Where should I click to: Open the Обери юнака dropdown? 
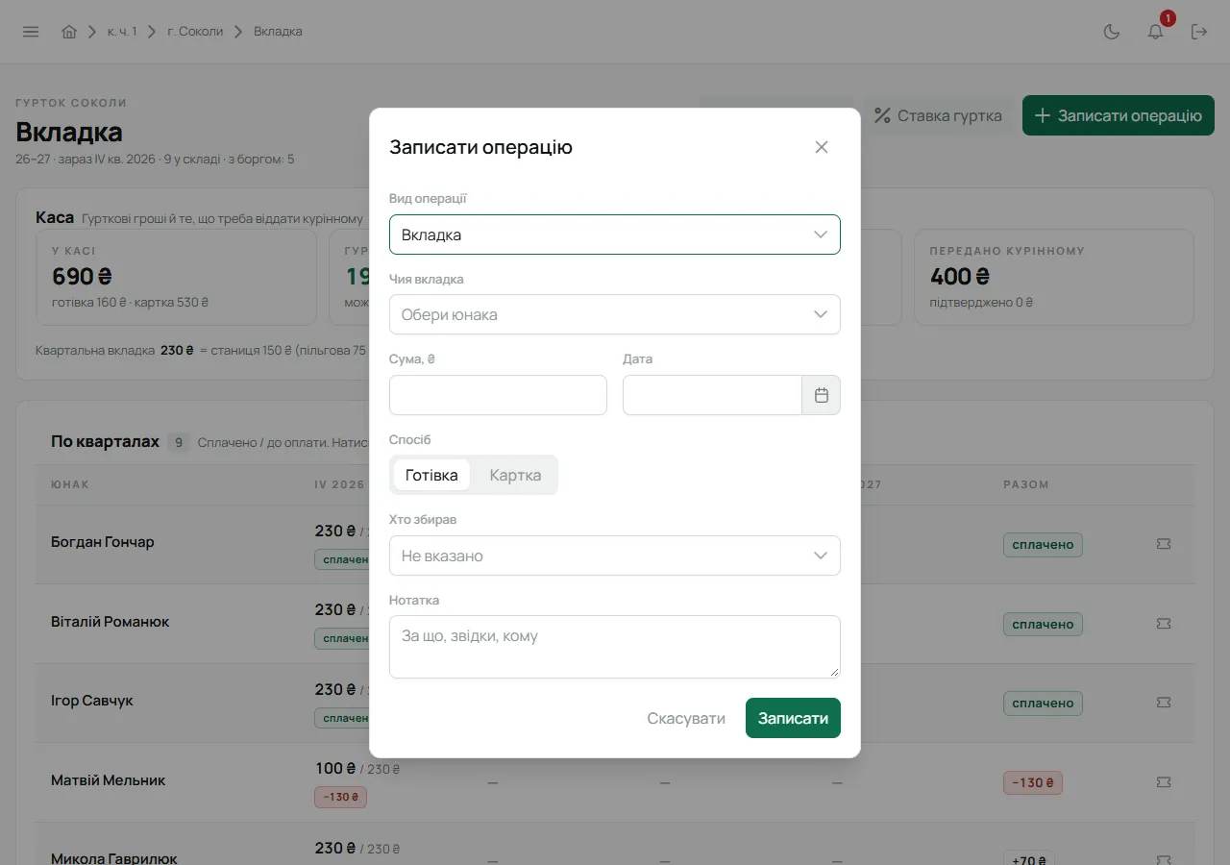pos(615,314)
